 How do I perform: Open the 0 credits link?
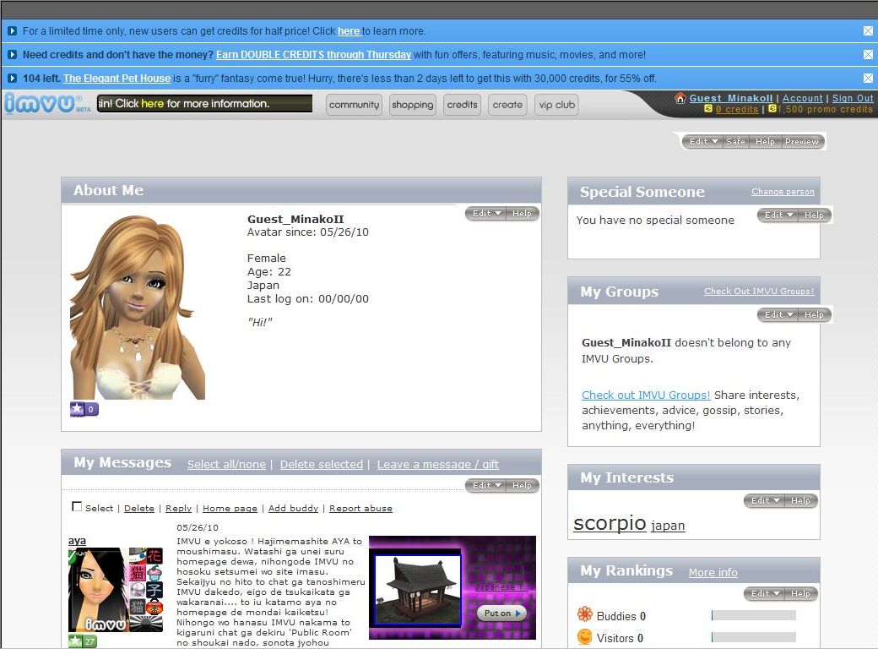pos(737,109)
